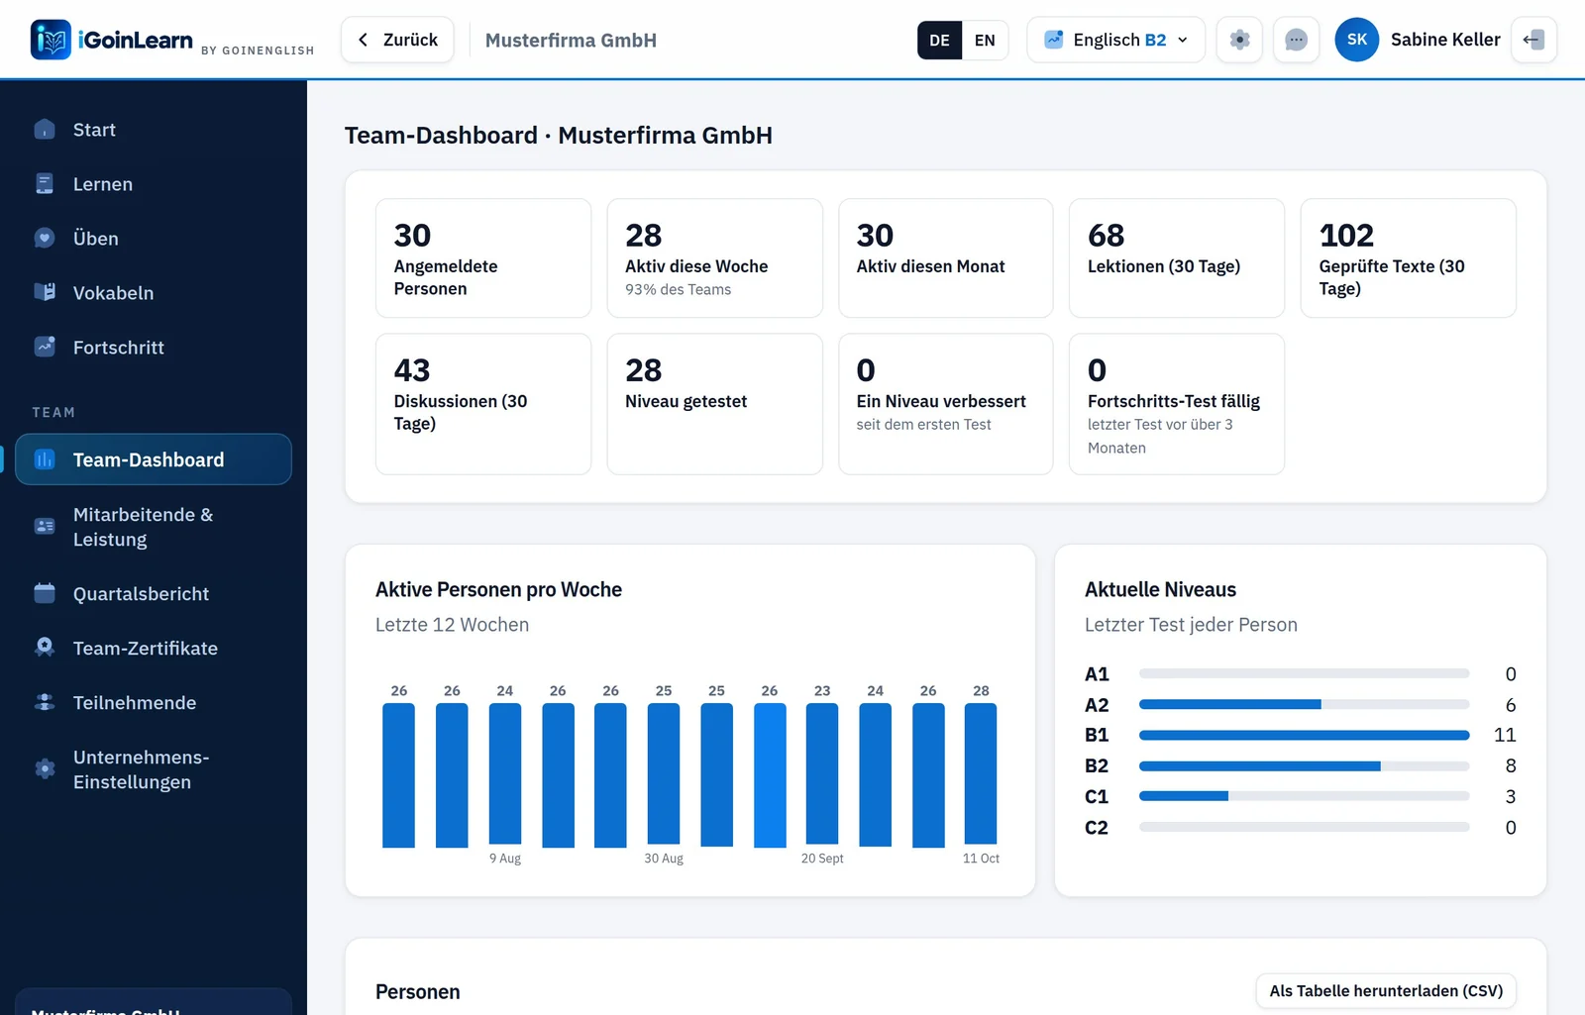Click the B2 level progress bar
This screenshot has height=1015, width=1585.
[x=1304, y=765]
